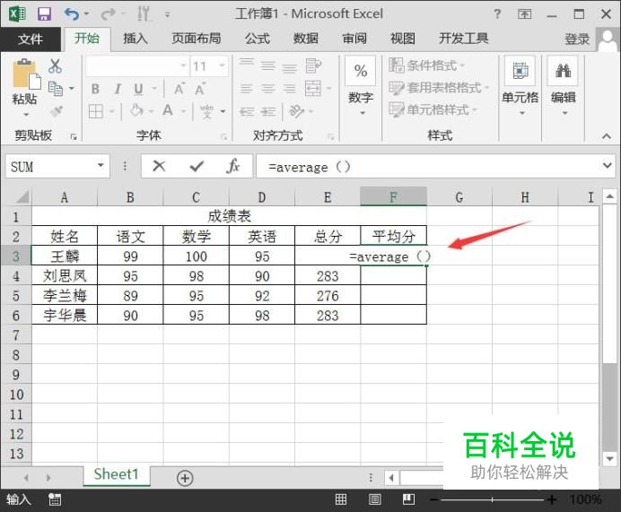Screen dimensions: 621x512
Task: Expand the Name Box dropdown arrow
Action: pyautogui.click(x=101, y=165)
